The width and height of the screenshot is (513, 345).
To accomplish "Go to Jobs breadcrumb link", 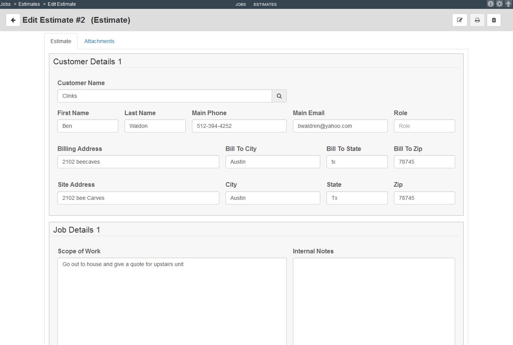I will (5, 4).
